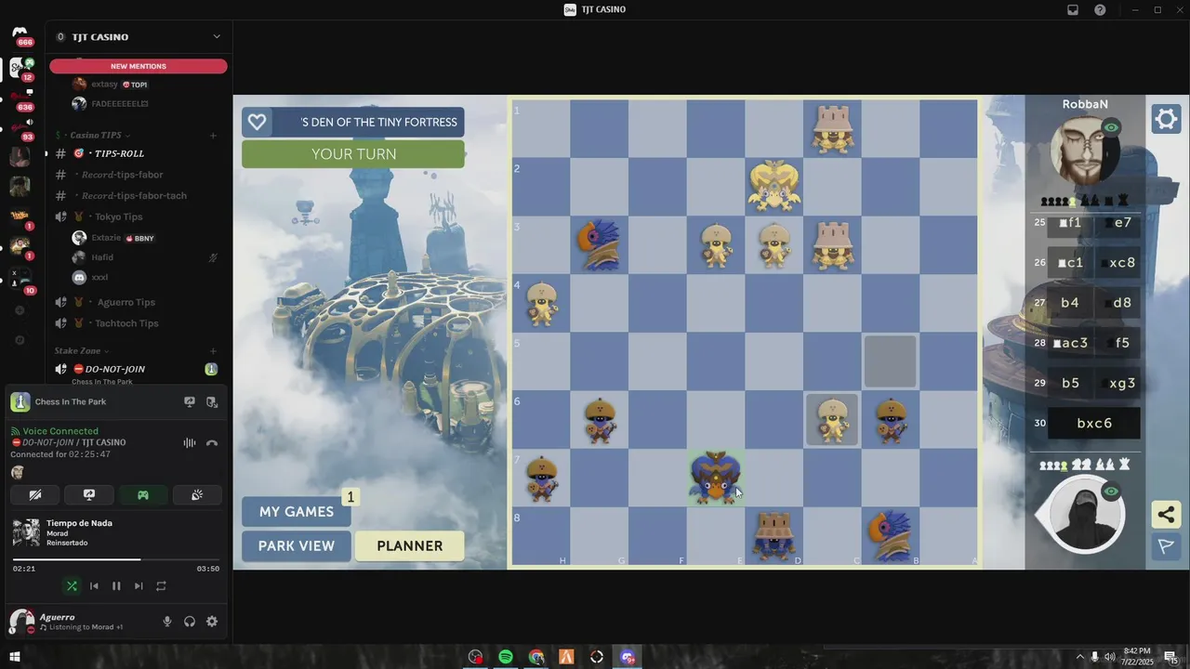Jump to NEW MENTIONS
1190x669 pixels.
click(x=139, y=66)
